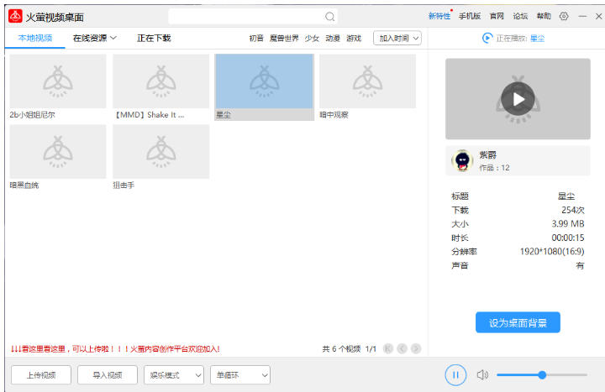Viewport: 605px width, 392px height.
Task: Filter by the 动漫 tag
Action: [x=333, y=38]
